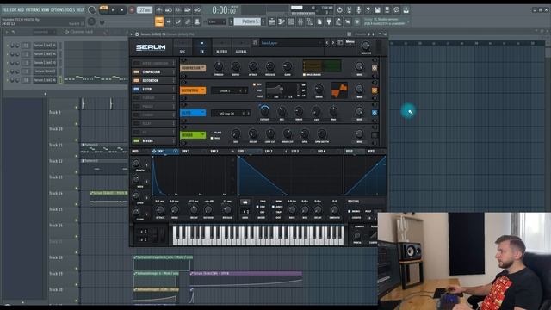Screen dimensions: 551x310
Task: Open the blue FILTER module header dropdown
Action: [x=193, y=113]
